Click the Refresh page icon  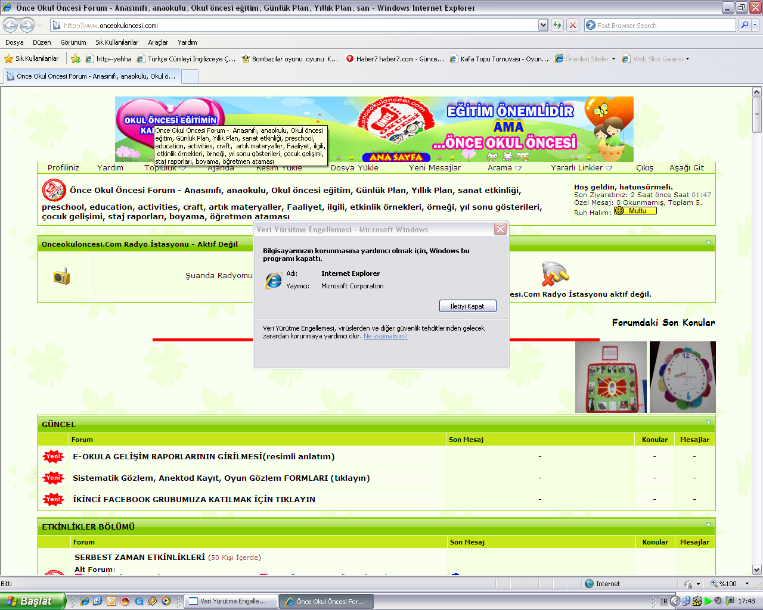tap(557, 25)
